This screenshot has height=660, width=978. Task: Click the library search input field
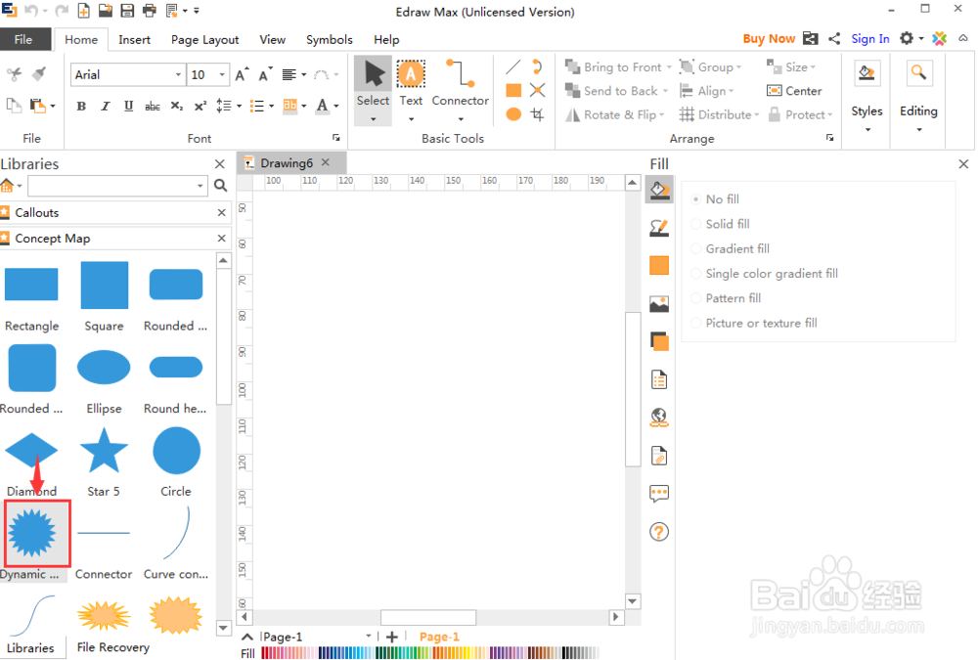pyautogui.click(x=111, y=186)
